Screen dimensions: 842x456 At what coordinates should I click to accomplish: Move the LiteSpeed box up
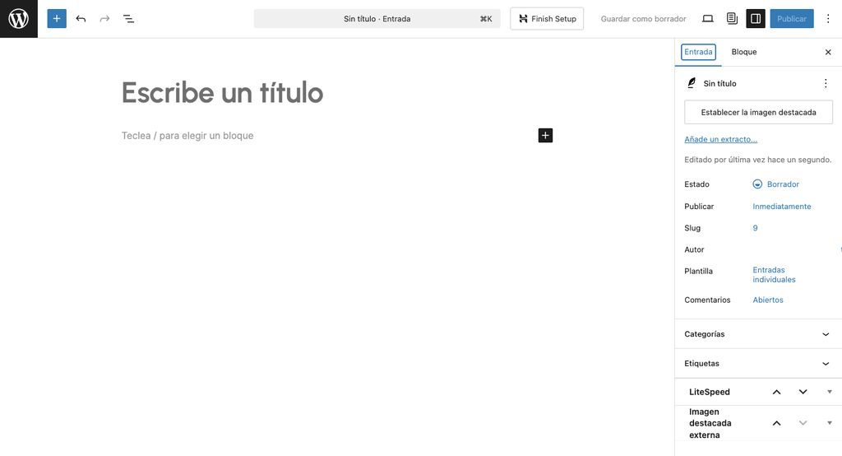pyautogui.click(x=776, y=392)
